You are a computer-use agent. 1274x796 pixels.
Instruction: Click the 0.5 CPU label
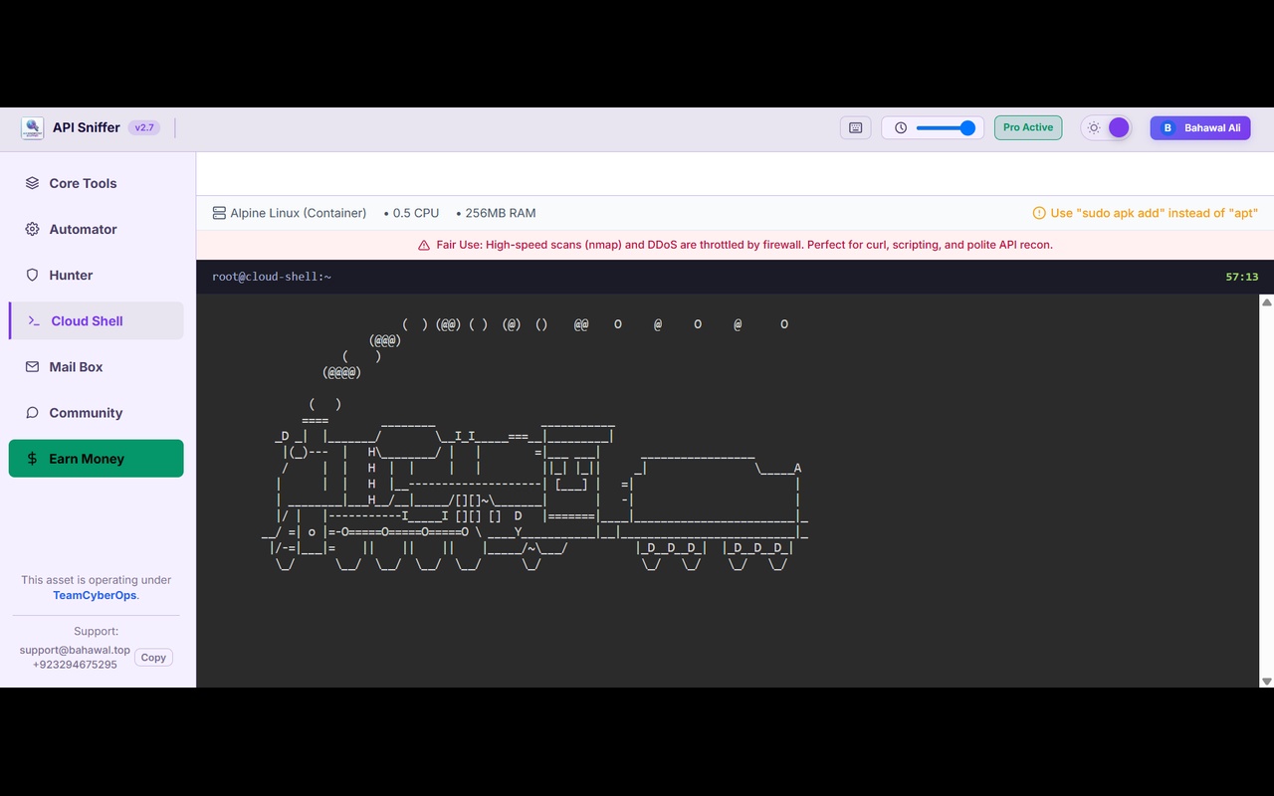click(x=416, y=213)
